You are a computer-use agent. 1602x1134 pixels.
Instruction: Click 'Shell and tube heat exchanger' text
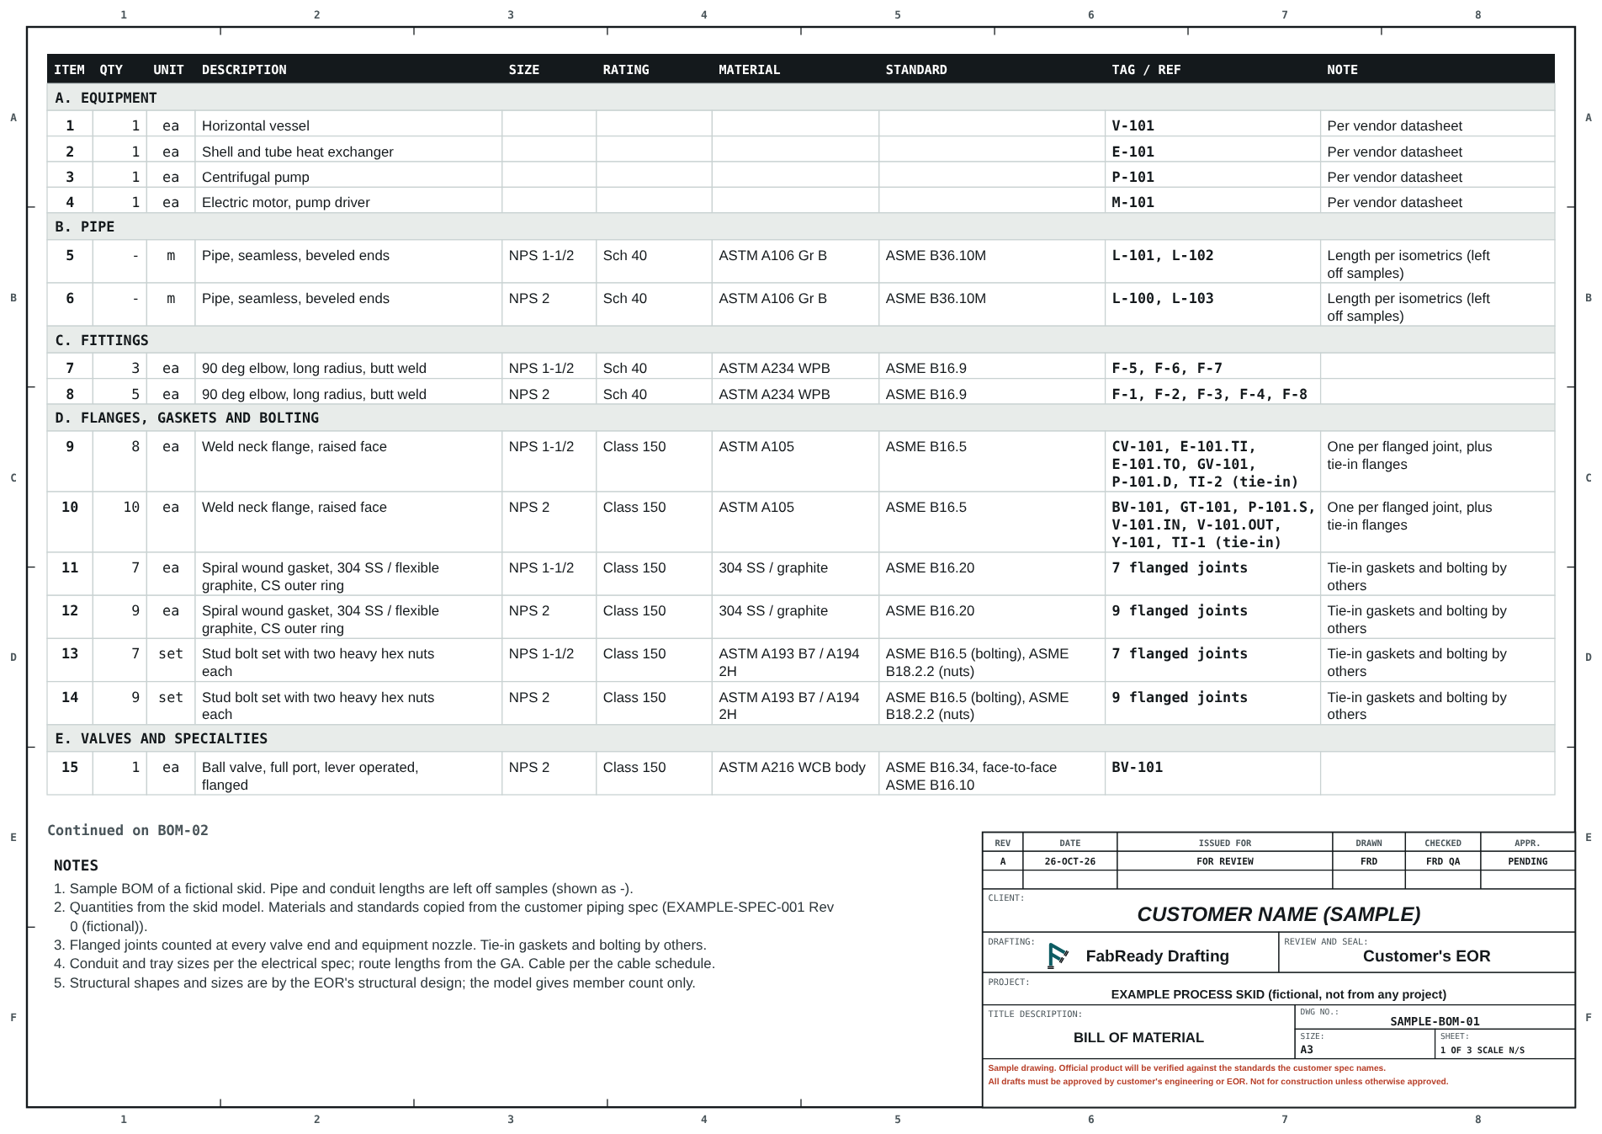tap(298, 152)
